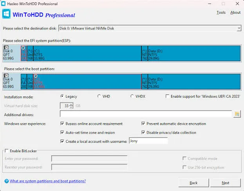This screenshot has width=244, height=191.
Task: Select the 742 NTFS partition in ESP row
Action: point(145,53)
